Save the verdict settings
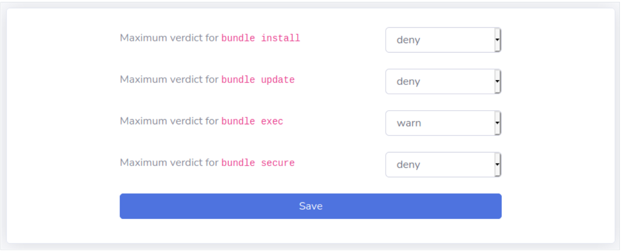Viewport: 626px width, 251px height. tap(310, 206)
